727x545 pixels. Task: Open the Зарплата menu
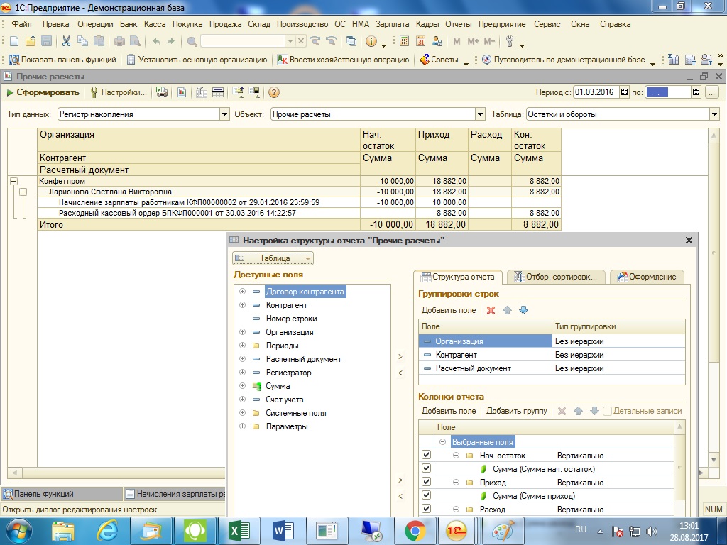point(392,24)
